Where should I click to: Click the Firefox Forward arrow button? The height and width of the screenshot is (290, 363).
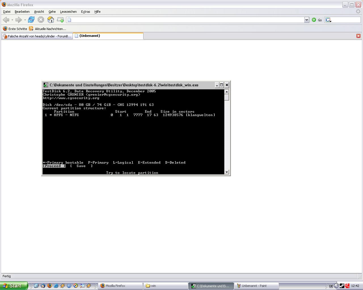point(19,20)
